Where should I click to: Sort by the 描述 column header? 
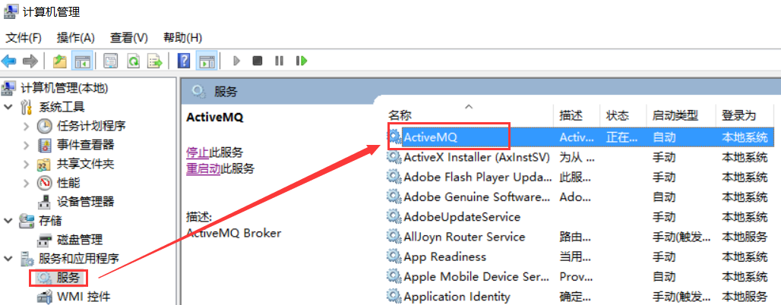click(x=571, y=115)
